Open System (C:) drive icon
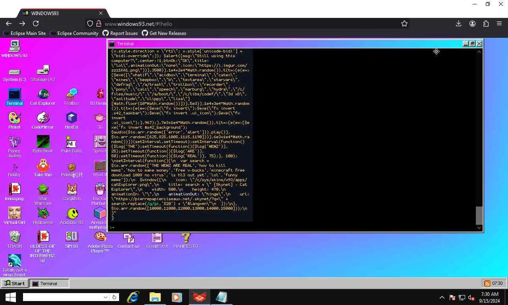Viewport: 508px width, 305px height. 14,74
